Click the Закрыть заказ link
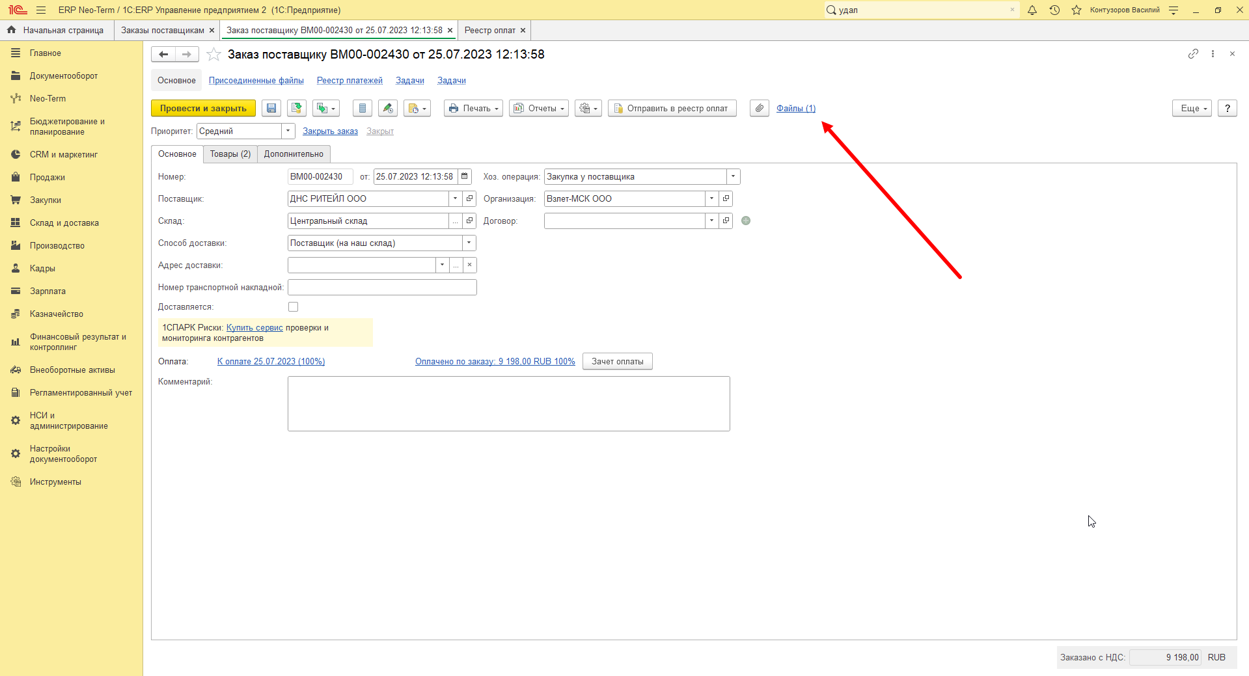The height and width of the screenshot is (676, 1249). (x=330, y=131)
